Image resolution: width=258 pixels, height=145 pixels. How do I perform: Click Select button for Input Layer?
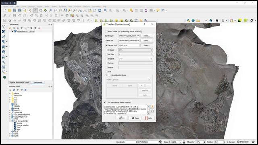coord(147,36)
